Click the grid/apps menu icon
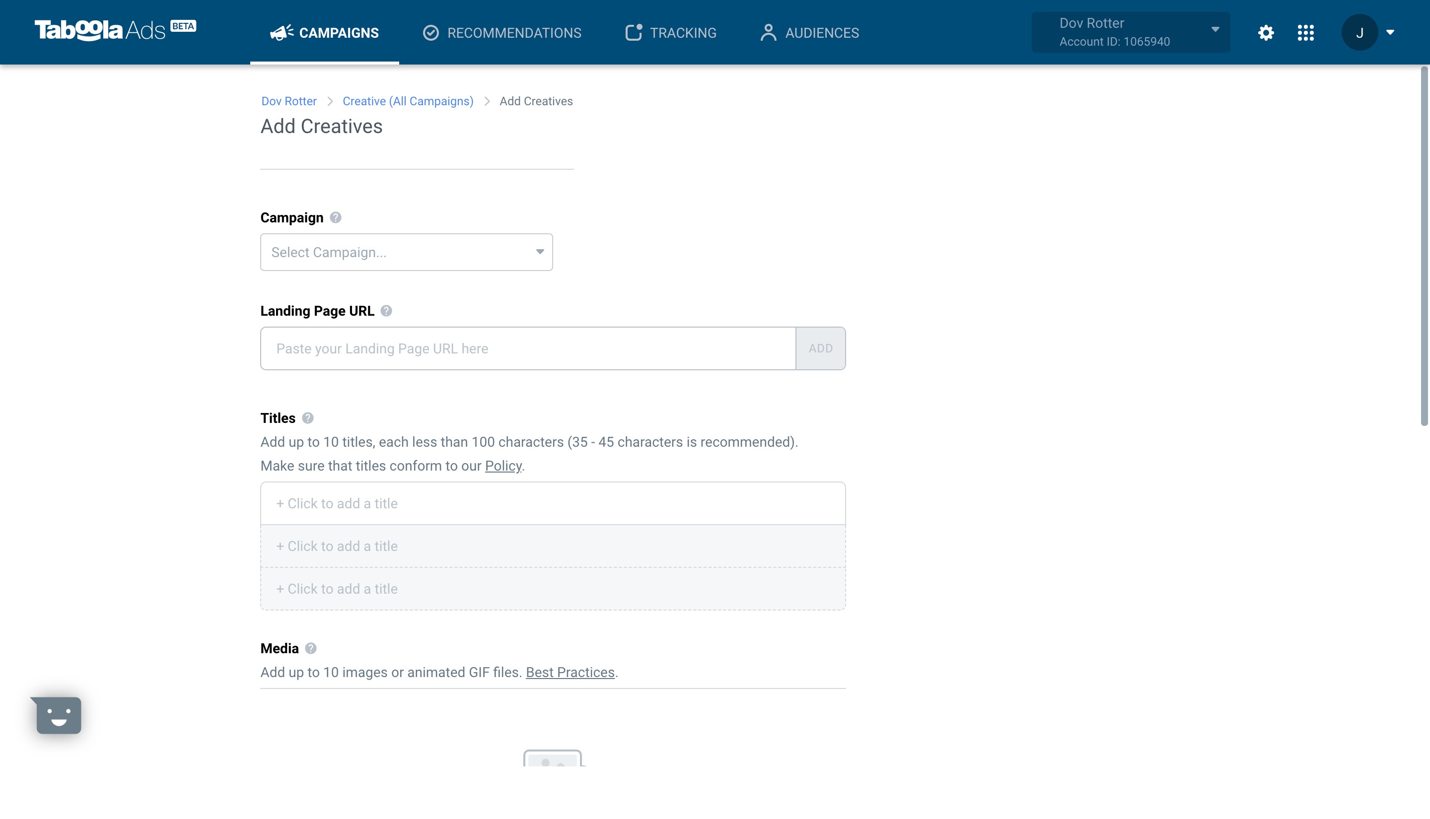This screenshot has width=1430, height=819. tap(1305, 32)
